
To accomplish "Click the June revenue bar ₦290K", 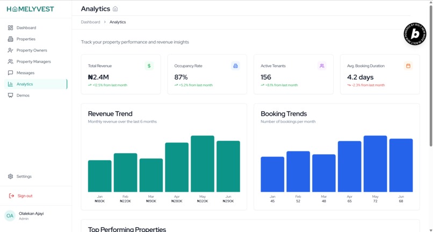I will (228, 166).
